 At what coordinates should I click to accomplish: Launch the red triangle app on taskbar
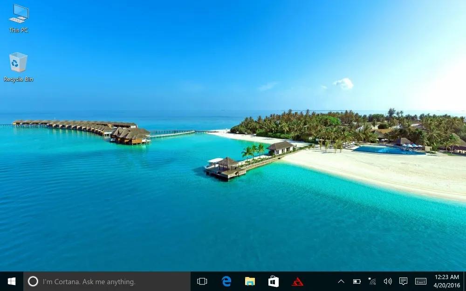pyautogui.click(x=297, y=281)
